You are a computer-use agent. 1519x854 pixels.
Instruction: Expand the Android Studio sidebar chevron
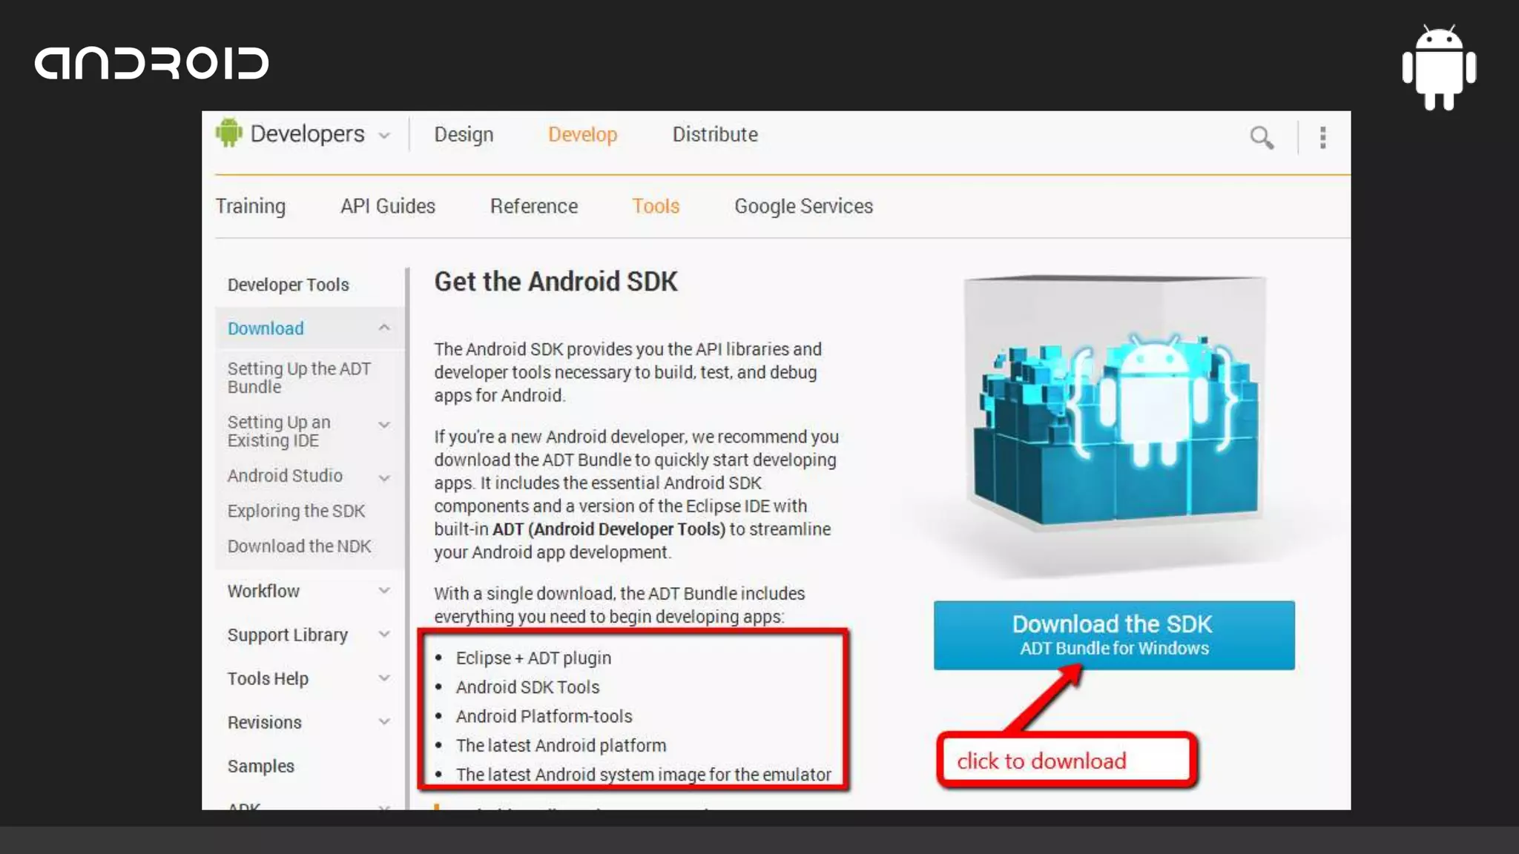coord(384,478)
